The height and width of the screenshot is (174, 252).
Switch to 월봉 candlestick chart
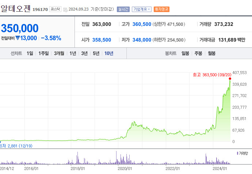[211, 53]
